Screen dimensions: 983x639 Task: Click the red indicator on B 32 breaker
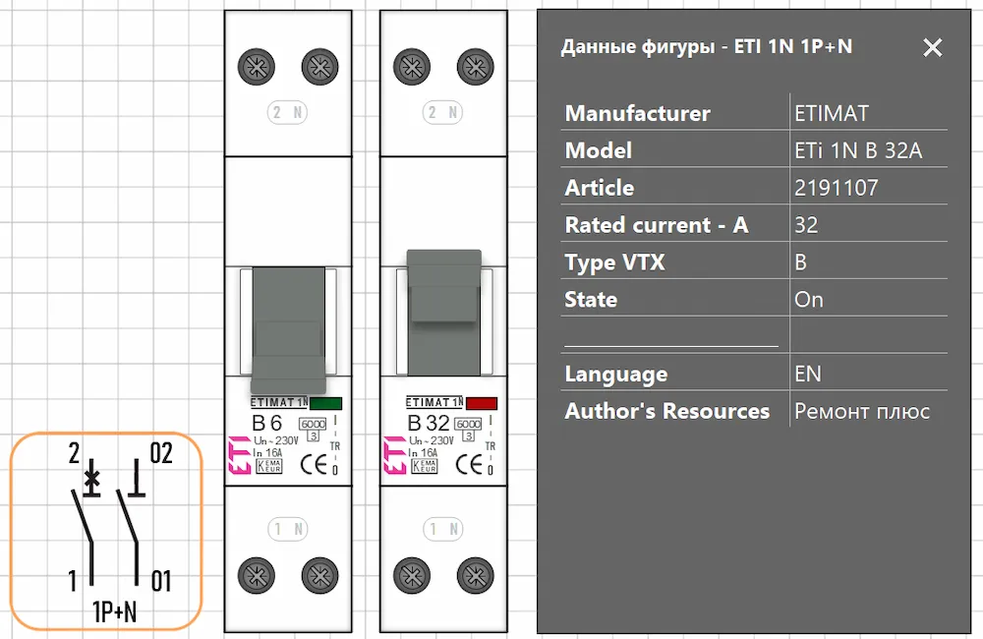tap(482, 403)
